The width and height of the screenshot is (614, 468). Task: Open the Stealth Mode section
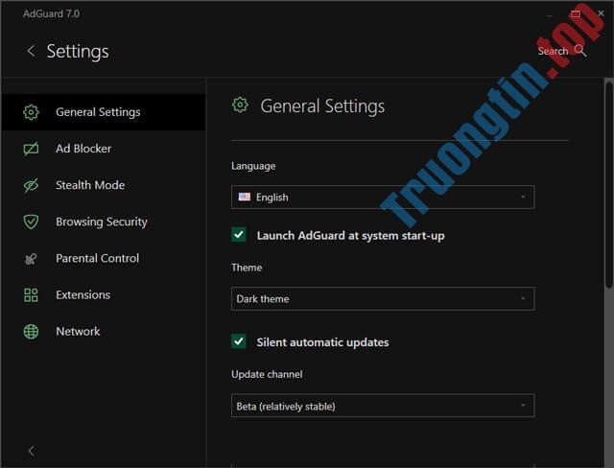pos(104,185)
